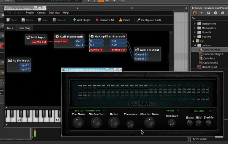Select Audio Output's Output 1 port
Image resolution: width=228 pixels, height=144 pixels.
(x=141, y=55)
